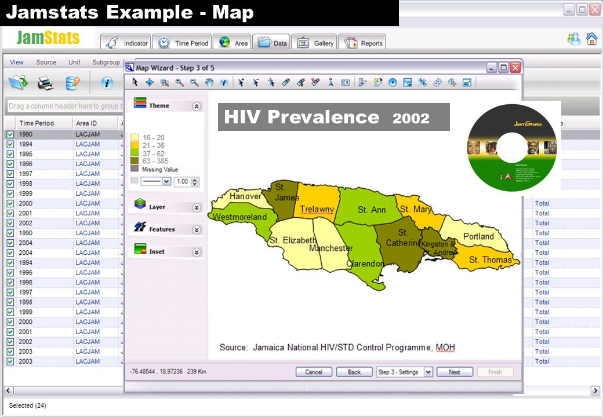603x417 pixels.
Task: Open the Source menu
Action: (46, 62)
